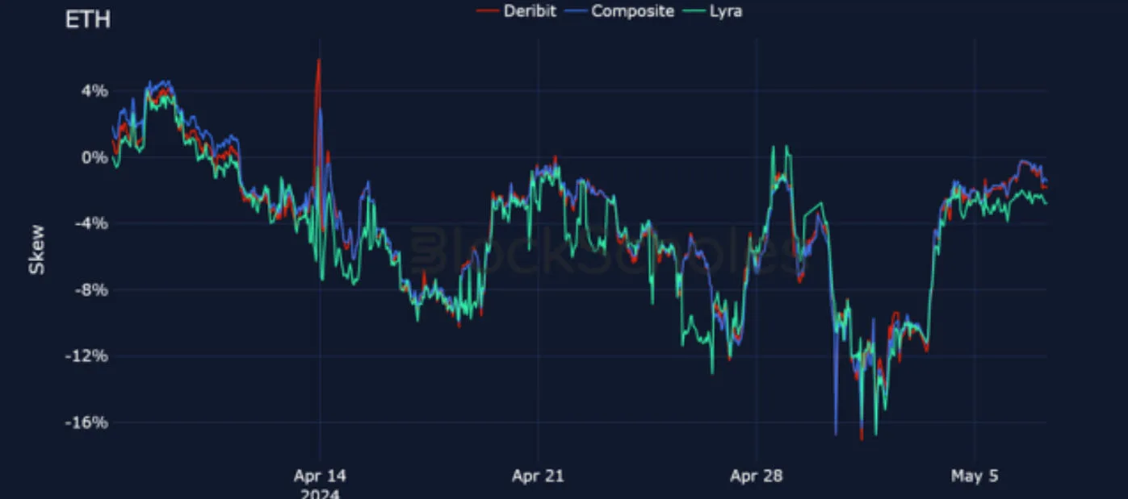
Task: Click the −16% y-axis label
Action: (86, 422)
